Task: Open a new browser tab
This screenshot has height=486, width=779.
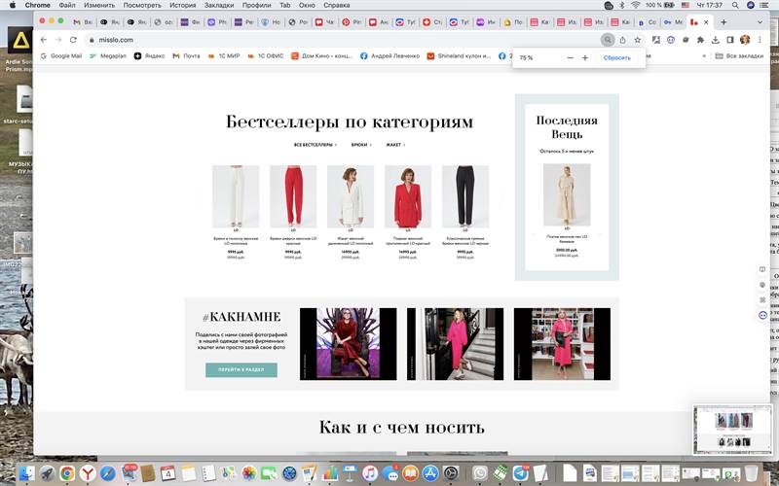Action: click(723, 21)
